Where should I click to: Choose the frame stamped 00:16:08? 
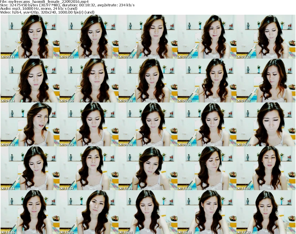click(148, 212)
